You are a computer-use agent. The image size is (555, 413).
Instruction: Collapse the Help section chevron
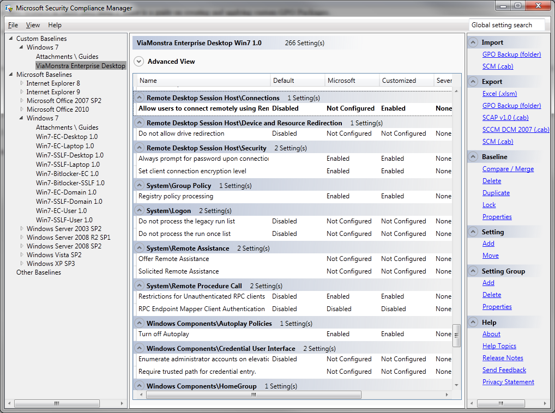(473, 322)
